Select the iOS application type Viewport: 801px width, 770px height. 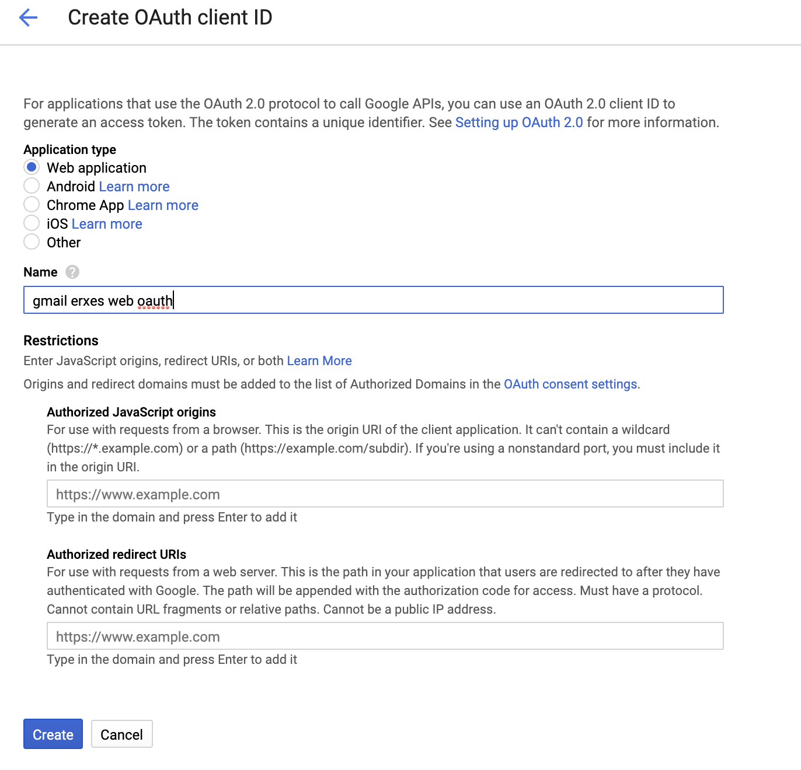32,223
